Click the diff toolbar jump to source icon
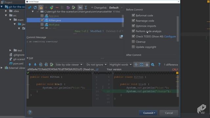The width and height of the screenshot is (210, 118). point(52,65)
